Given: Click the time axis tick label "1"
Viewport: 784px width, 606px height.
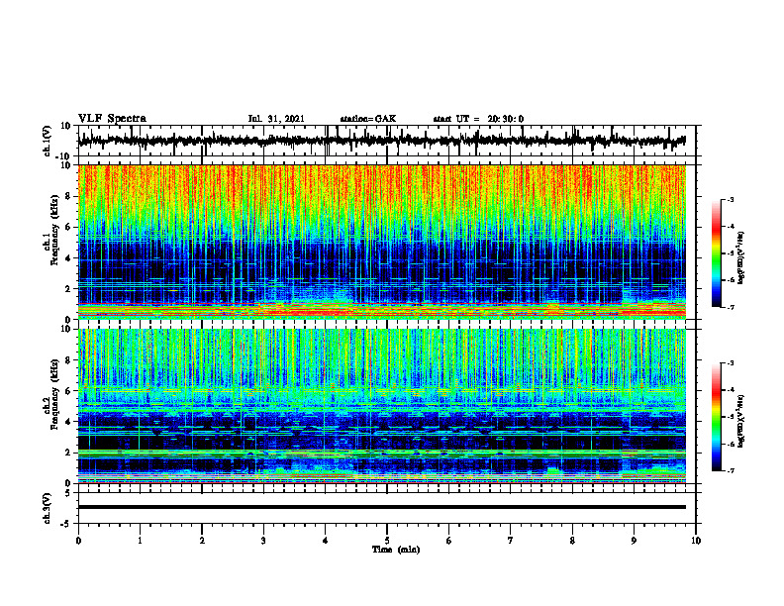Looking at the screenshot, I should pyautogui.click(x=140, y=541).
